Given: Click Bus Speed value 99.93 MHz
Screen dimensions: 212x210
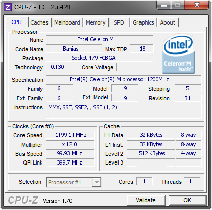Looking at the screenshot, I should click(70, 153).
